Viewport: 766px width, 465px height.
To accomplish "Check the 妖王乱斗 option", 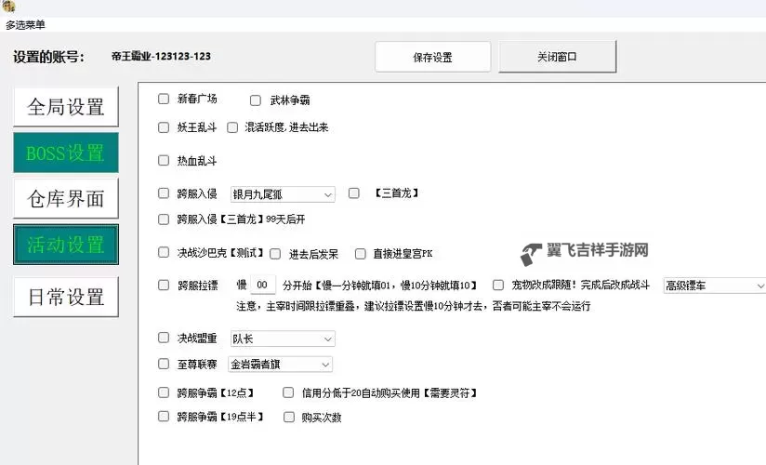I will (x=164, y=127).
